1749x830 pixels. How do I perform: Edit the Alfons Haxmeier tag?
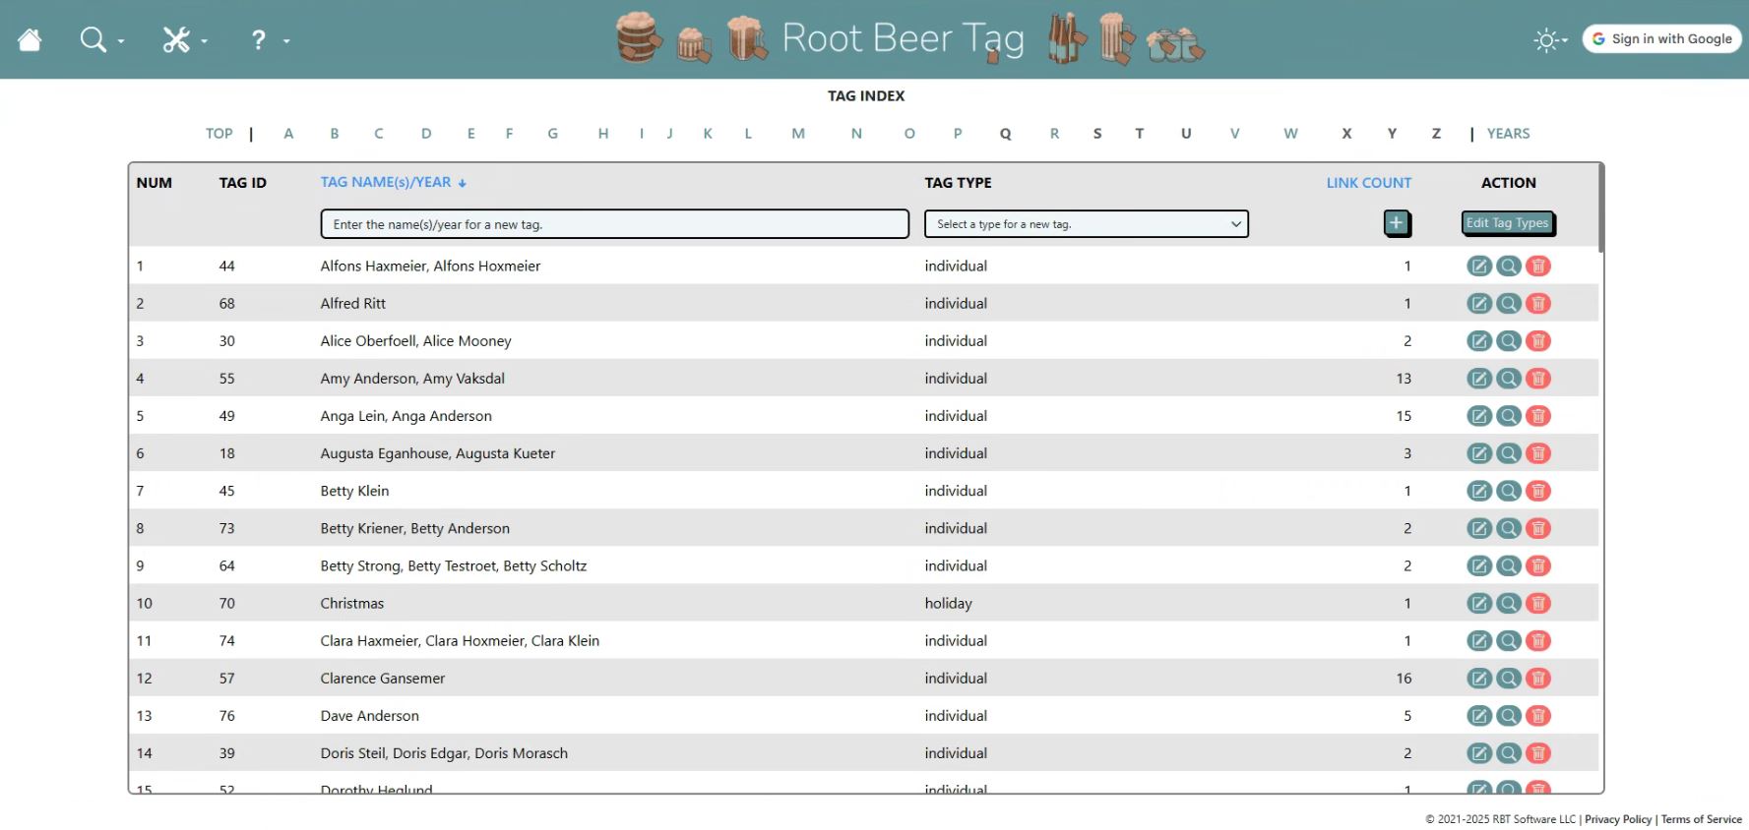tap(1478, 266)
